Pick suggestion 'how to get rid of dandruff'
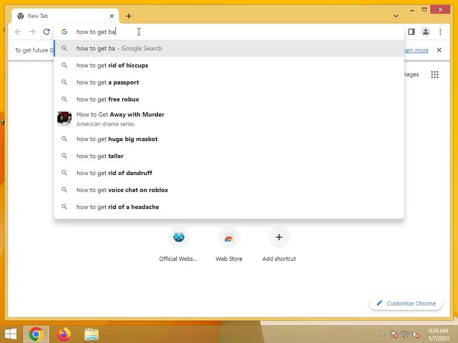This screenshot has height=343, width=458. [x=229, y=173]
